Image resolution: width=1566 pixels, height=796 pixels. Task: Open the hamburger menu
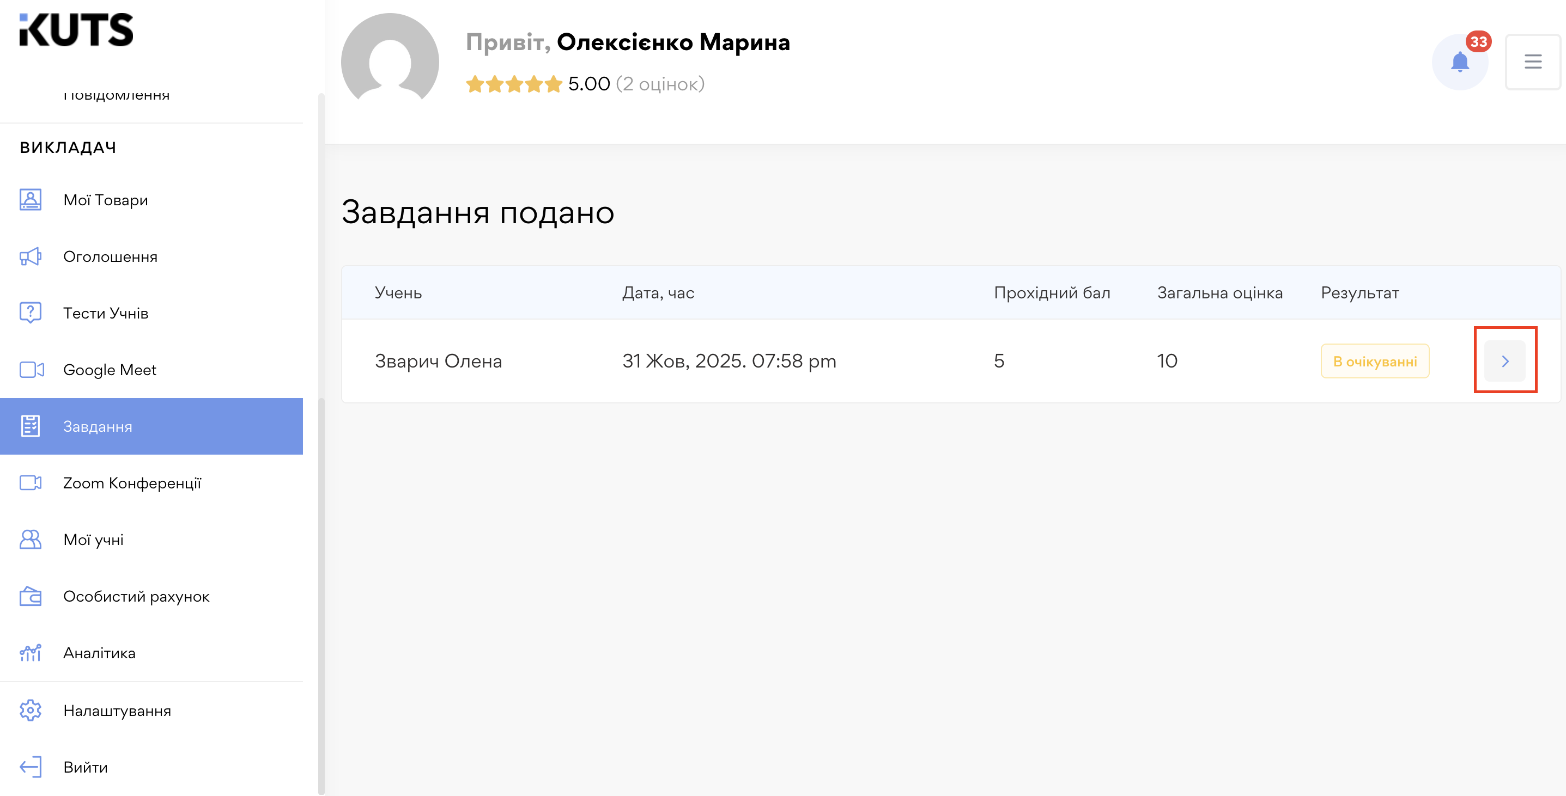pyautogui.click(x=1533, y=62)
